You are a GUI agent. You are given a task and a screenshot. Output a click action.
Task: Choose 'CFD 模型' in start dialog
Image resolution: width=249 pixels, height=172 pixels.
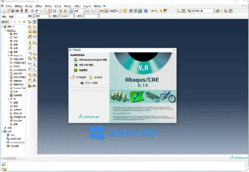(x=86, y=65)
